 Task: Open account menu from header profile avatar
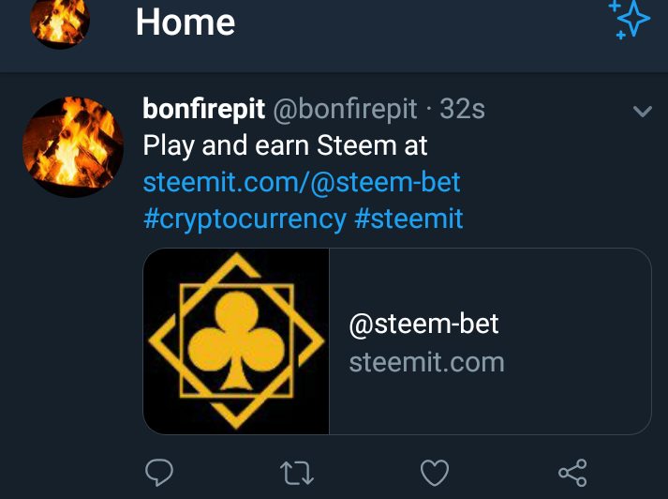[x=60, y=21]
